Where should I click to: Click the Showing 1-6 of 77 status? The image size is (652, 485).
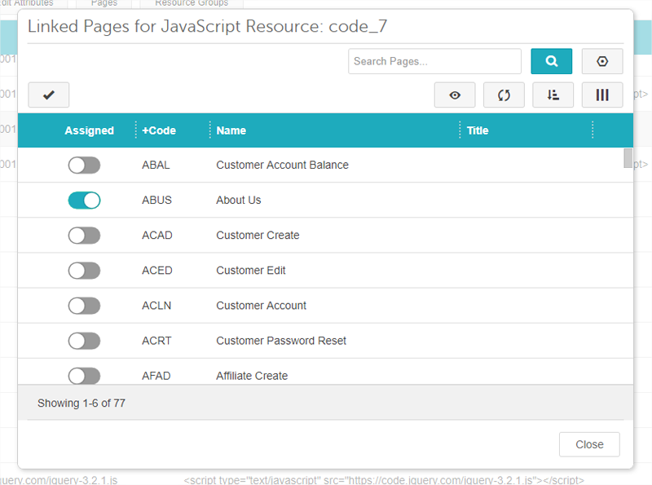81,403
